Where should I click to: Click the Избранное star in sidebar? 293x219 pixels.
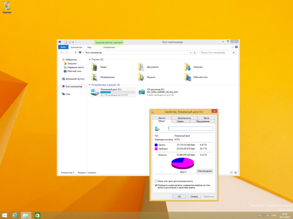[63, 59]
